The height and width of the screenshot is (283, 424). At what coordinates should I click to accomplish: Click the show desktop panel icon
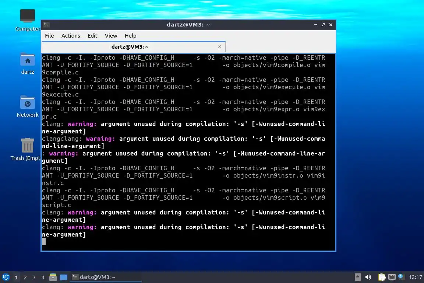coord(64,277)
